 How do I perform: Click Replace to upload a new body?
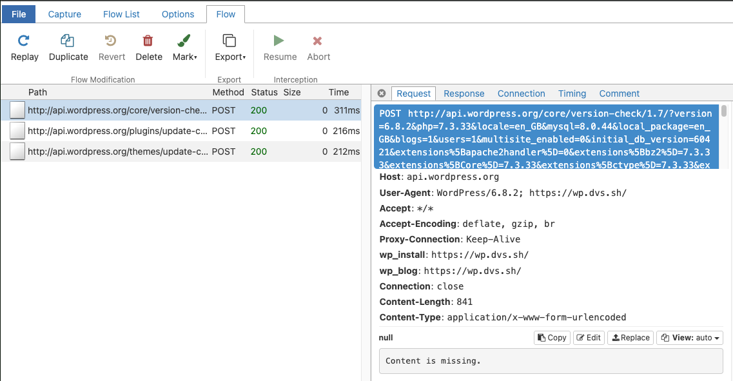[630, 337]
